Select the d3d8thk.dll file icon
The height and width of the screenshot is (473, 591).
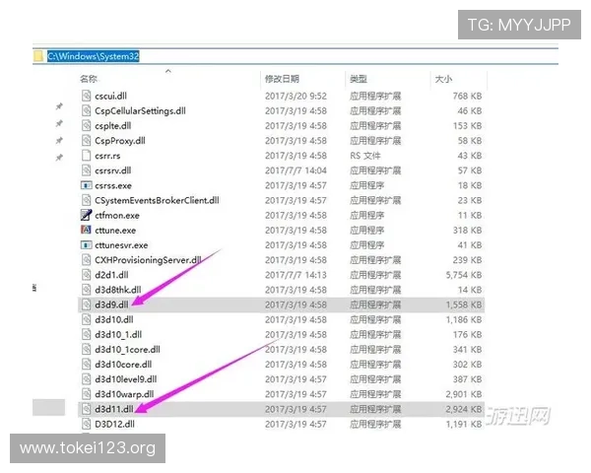87,290
